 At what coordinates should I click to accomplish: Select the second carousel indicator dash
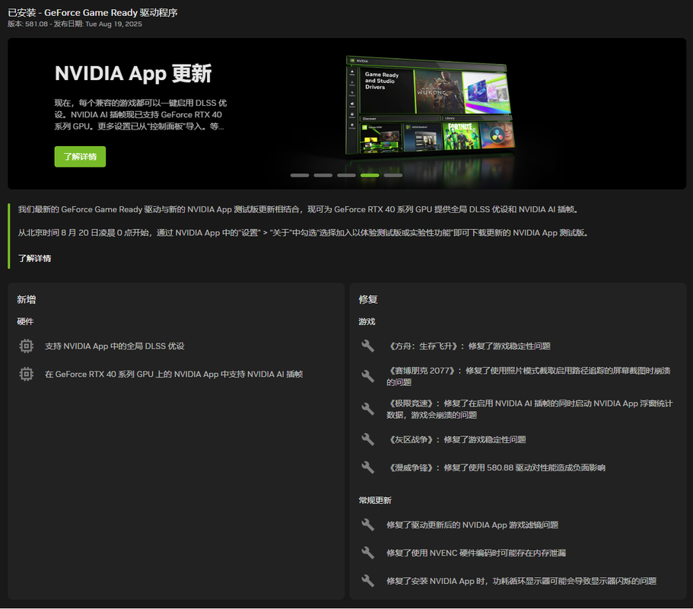[x=323, y=176]
